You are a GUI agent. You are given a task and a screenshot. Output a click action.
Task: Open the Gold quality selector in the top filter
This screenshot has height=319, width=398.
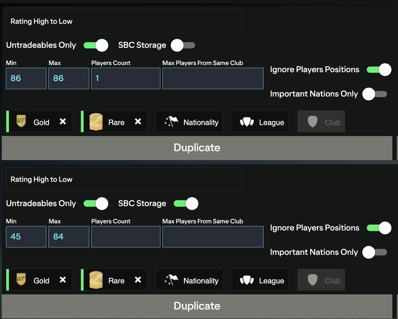(x=39, y=122)
